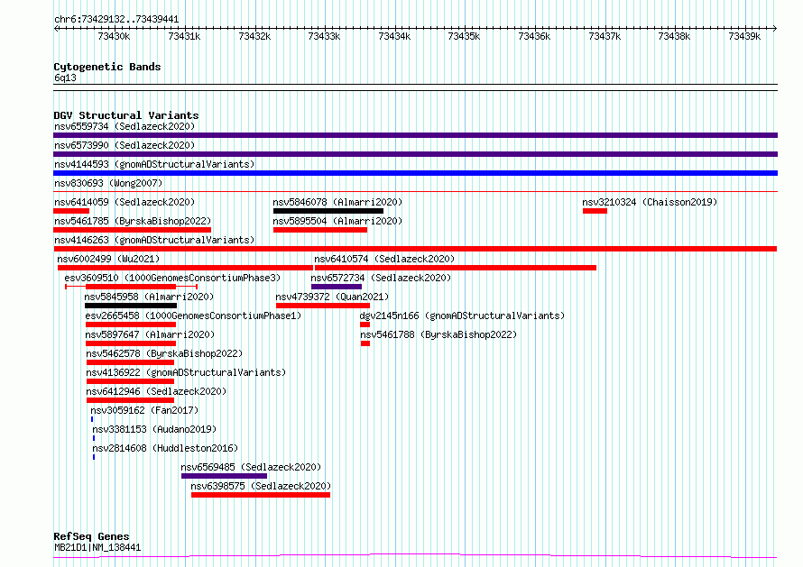Image resolution: width=803 pixels, height=567 pixels.
Task: Click the purple bar under nsv6559734
Action: pyautogui.click(x=415, y=135)
